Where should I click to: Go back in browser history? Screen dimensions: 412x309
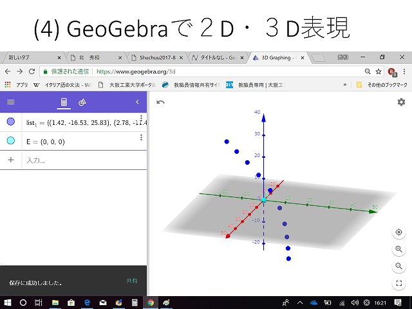click(x=8, y=71)
